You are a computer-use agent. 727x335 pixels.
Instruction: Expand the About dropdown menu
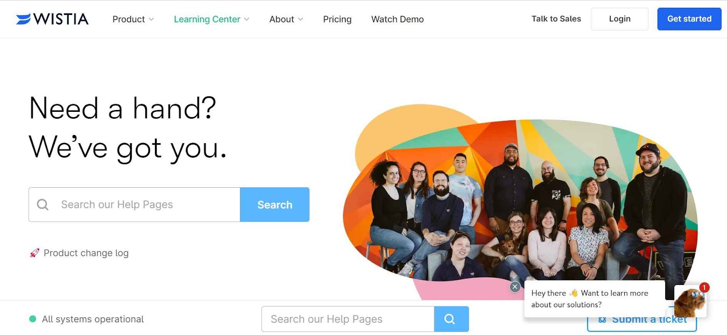286,19
